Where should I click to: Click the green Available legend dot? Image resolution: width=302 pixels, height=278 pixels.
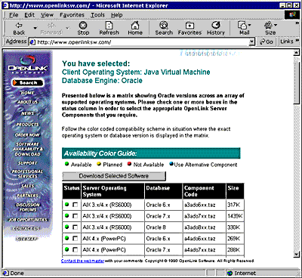click(x=66, y=164)
